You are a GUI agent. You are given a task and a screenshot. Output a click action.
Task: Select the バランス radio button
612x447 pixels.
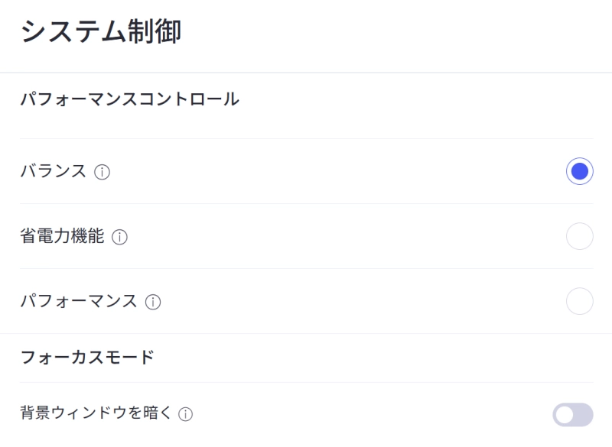point(581,171)
